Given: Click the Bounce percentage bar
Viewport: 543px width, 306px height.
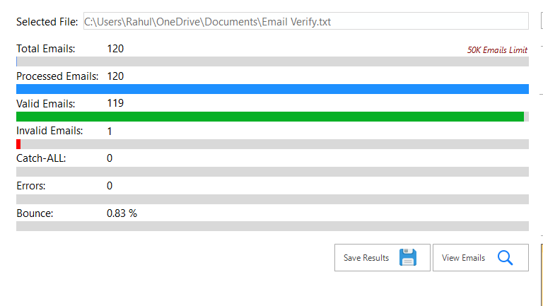Looking at the screenshot, I should [272, 226].
